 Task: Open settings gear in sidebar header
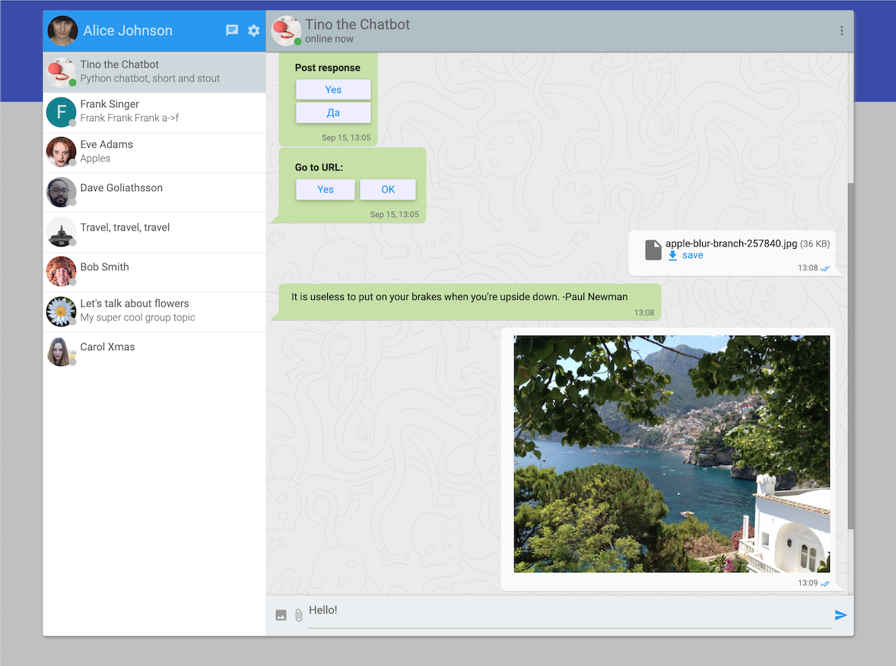254,30
